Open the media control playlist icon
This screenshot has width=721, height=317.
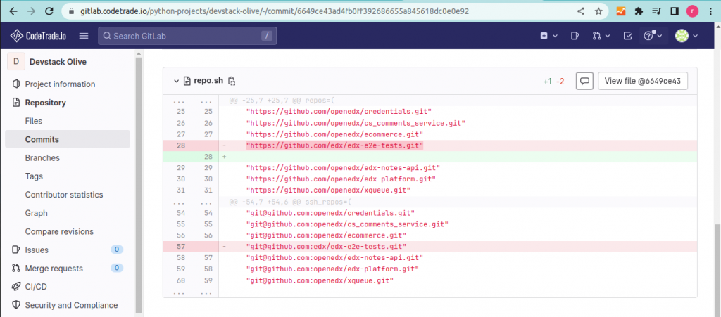tap(657, 11)
